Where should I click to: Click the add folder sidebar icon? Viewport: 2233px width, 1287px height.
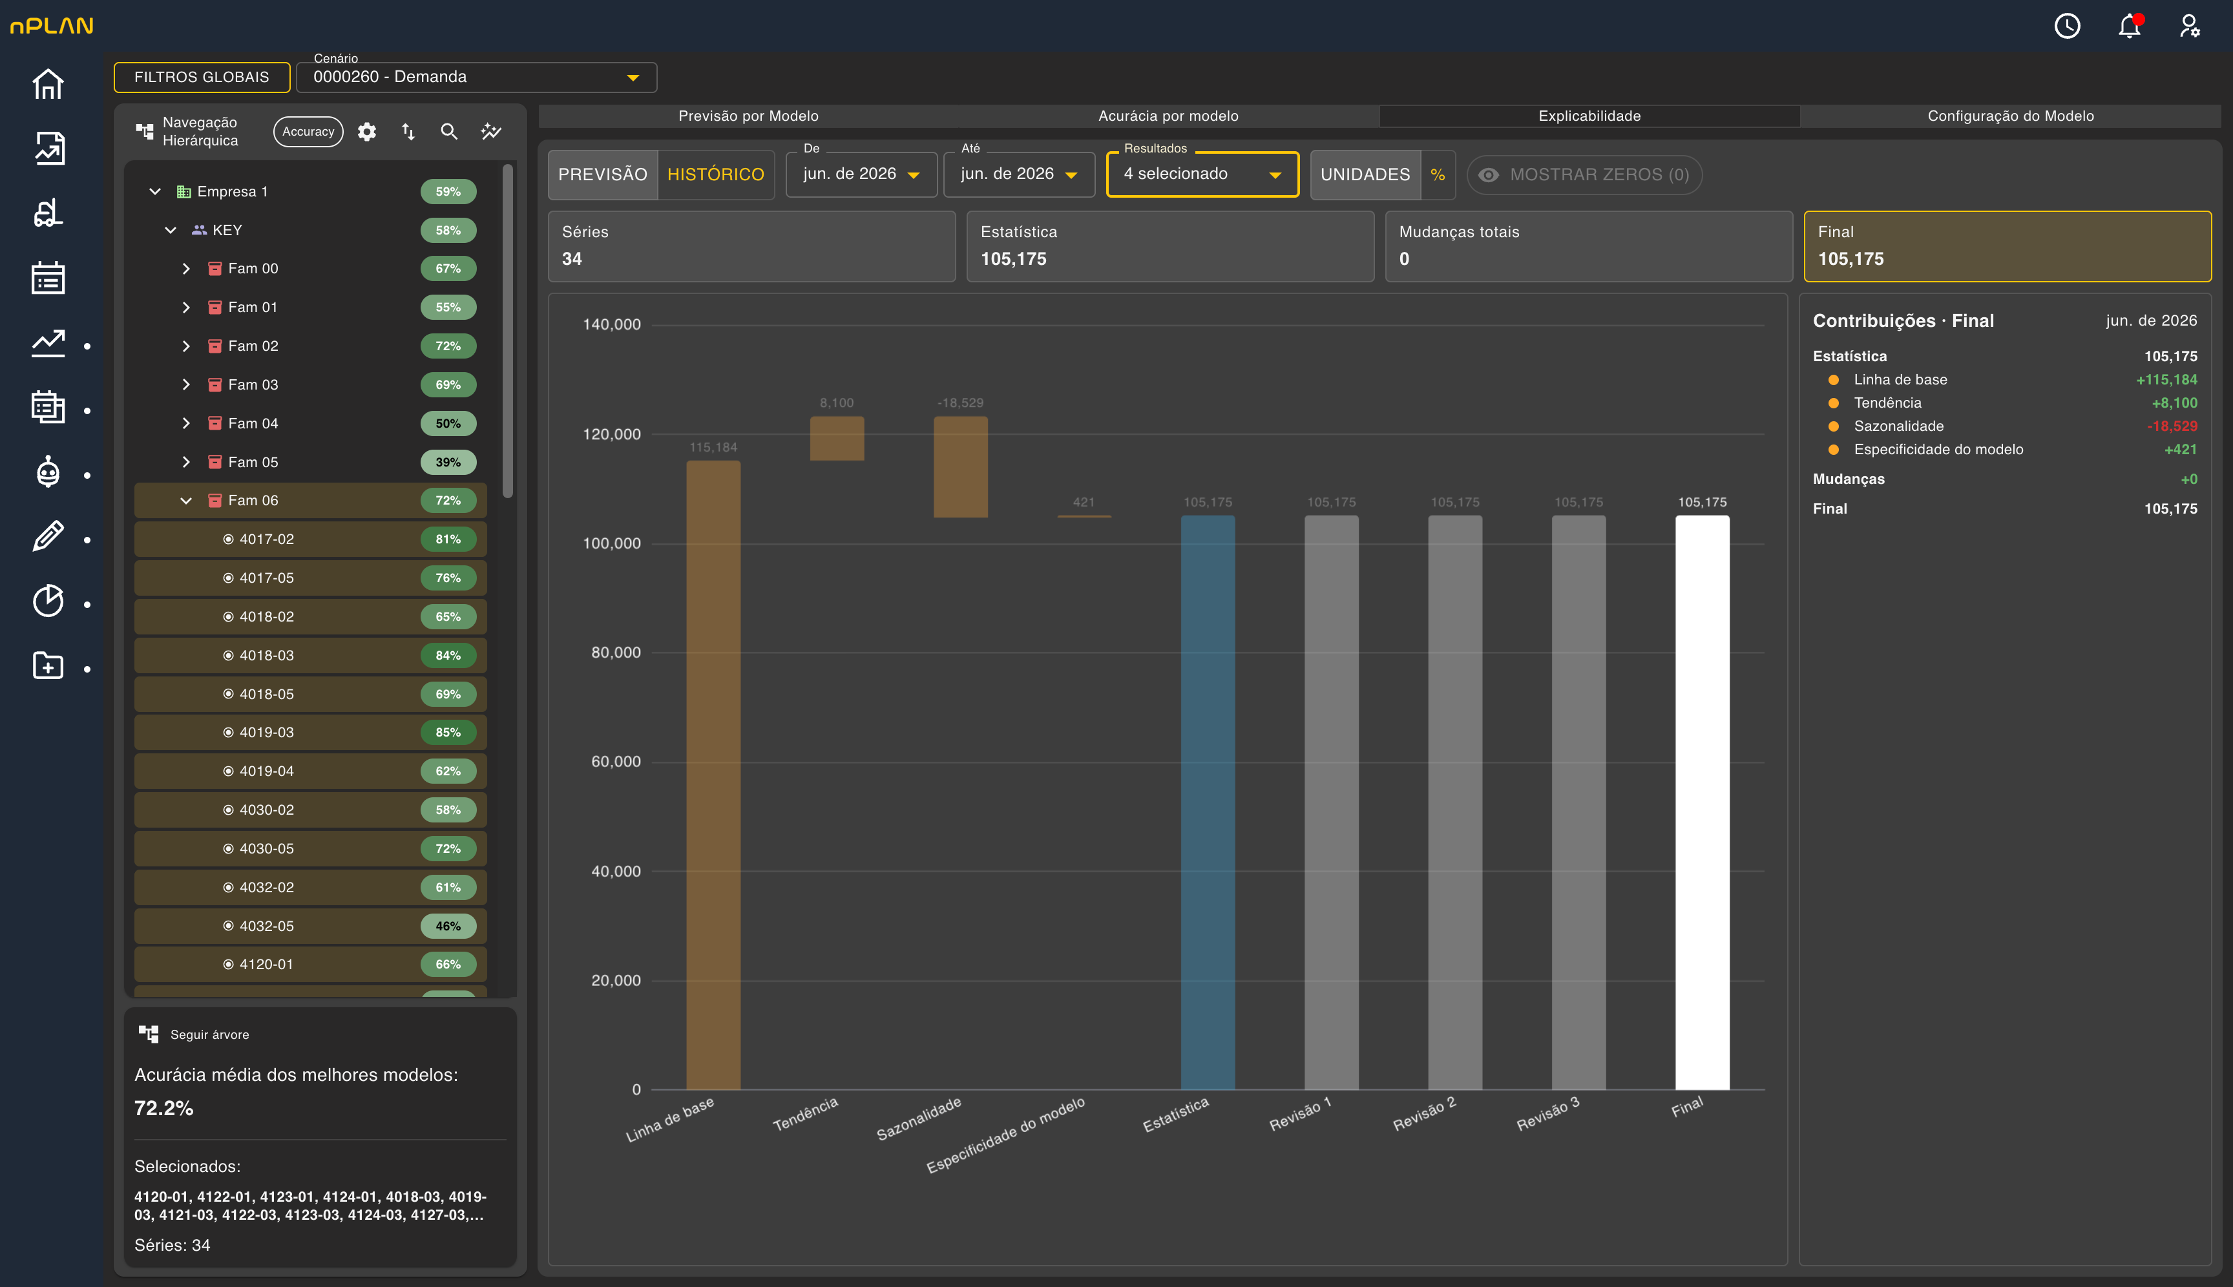click(48, 665)
